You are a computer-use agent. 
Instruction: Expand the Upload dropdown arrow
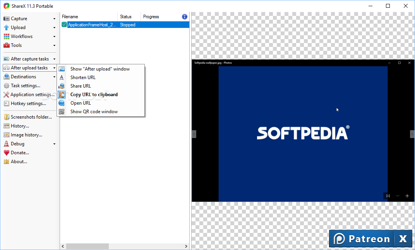pyautogui.click(x=54, y=28)
